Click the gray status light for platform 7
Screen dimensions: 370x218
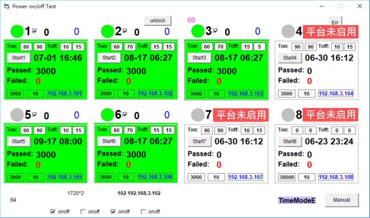click(198, 115)
